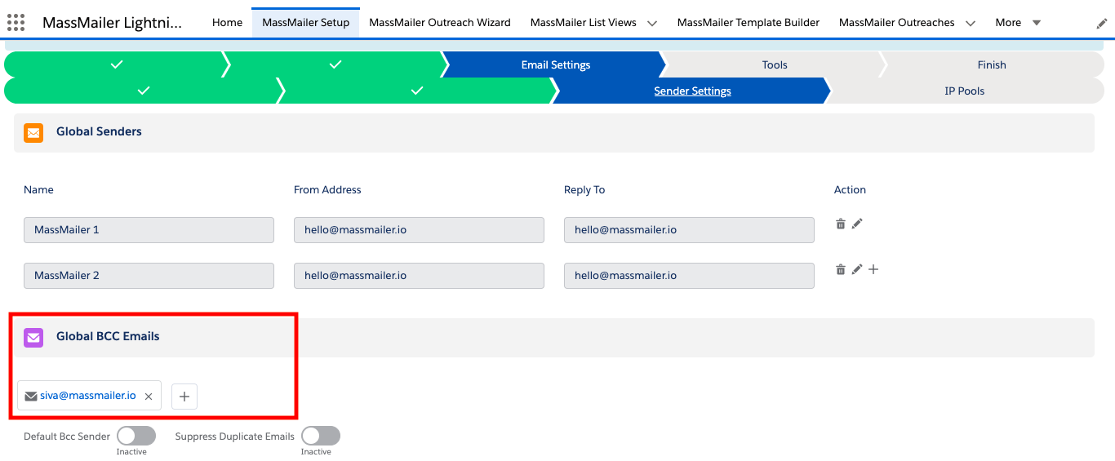This screenshot has width=1115, height=461.
Task: Open MassMailer Outreach Wizard tab
Action: pyautogui.click(x=440, y=23)
